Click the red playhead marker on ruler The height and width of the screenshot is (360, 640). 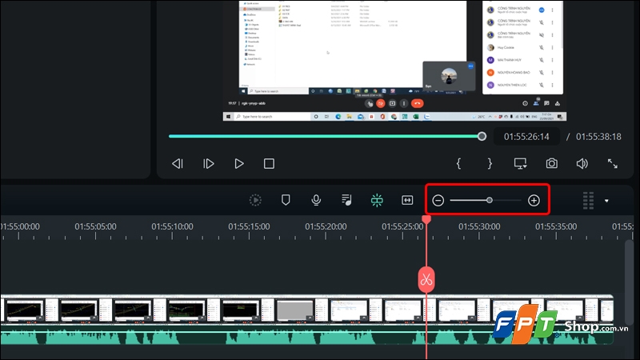pos(426,219)
